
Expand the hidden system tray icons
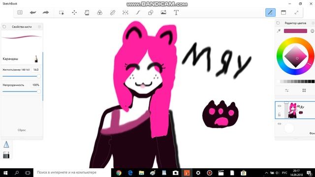click(266, 173)
